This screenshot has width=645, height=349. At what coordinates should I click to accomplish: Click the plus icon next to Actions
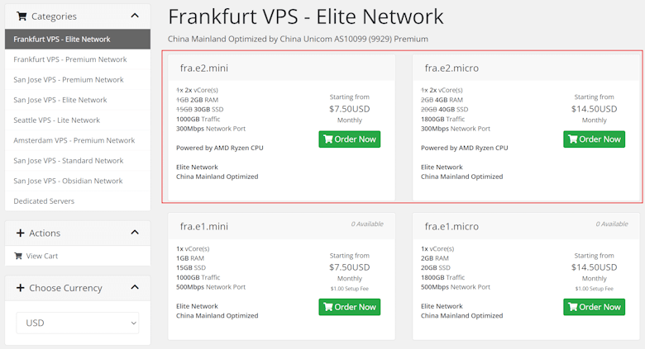tap(21, 233)
